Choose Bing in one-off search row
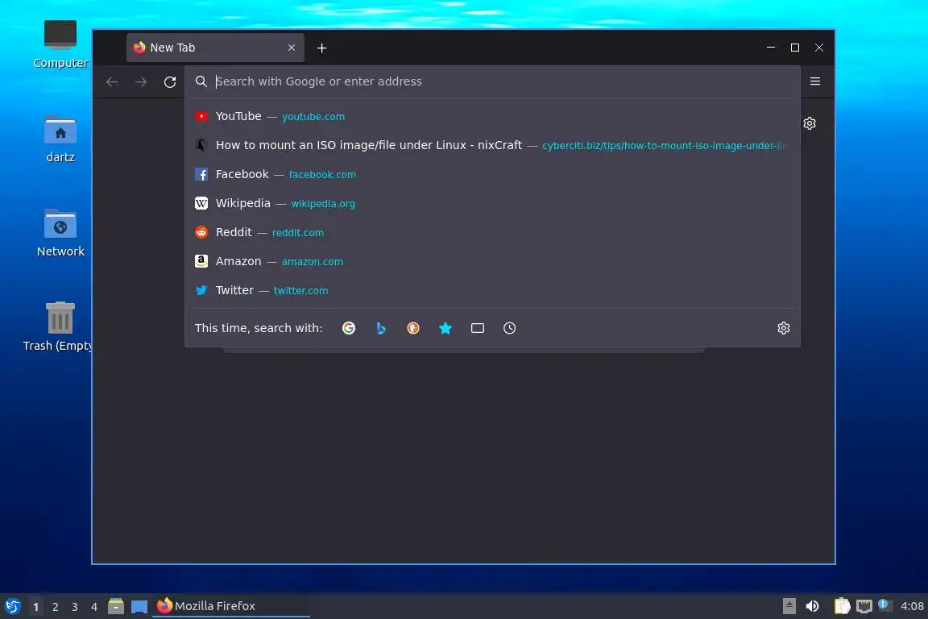 (x=381, y=328)
